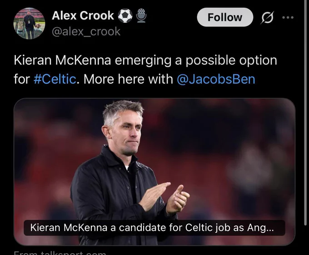Image resolution: width=309 pixels, height=255 pixels.
Task: Open the Kieran McKenna article preview image
Action: click(x=154, y=172)
